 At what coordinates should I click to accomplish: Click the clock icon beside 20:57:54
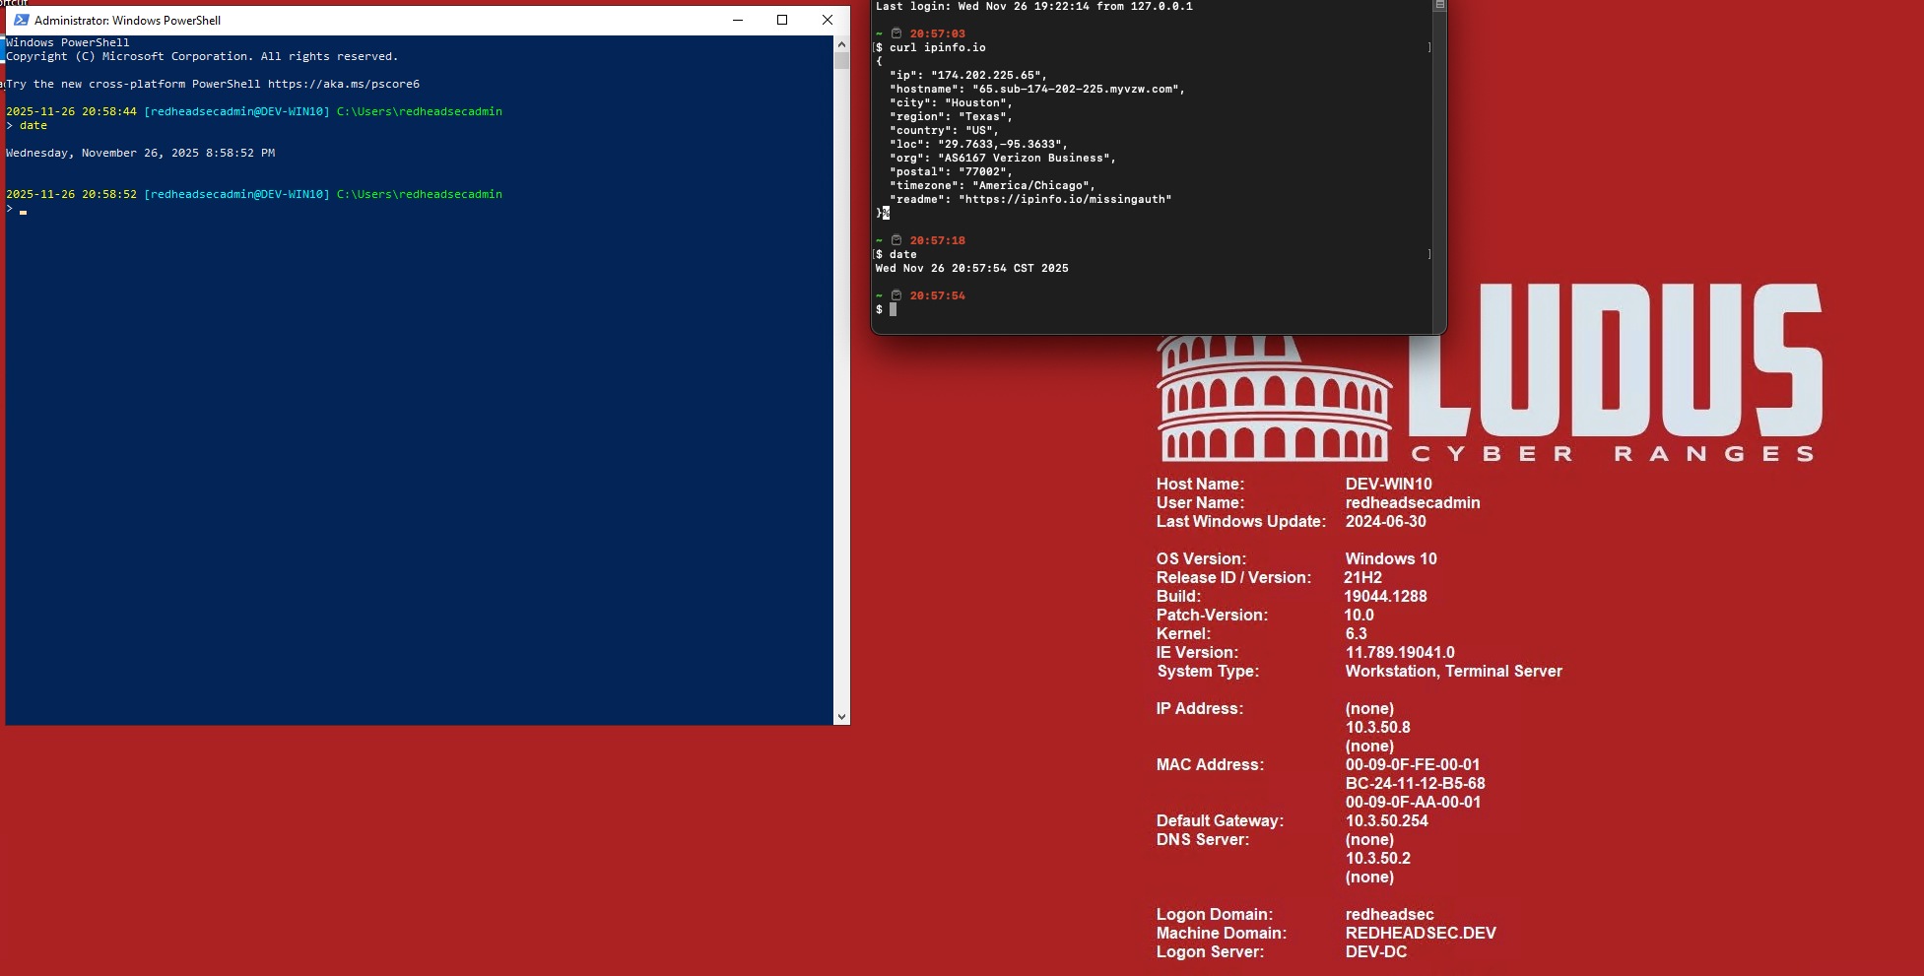(896, 295)
